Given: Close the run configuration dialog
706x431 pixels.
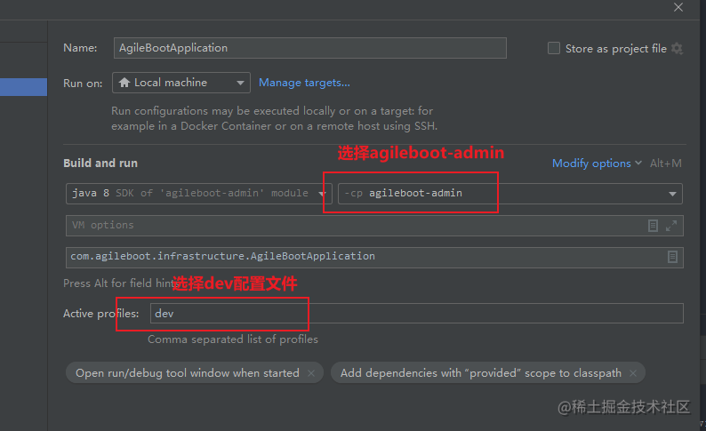Looking at the screenshot, I should click(678, 7).
